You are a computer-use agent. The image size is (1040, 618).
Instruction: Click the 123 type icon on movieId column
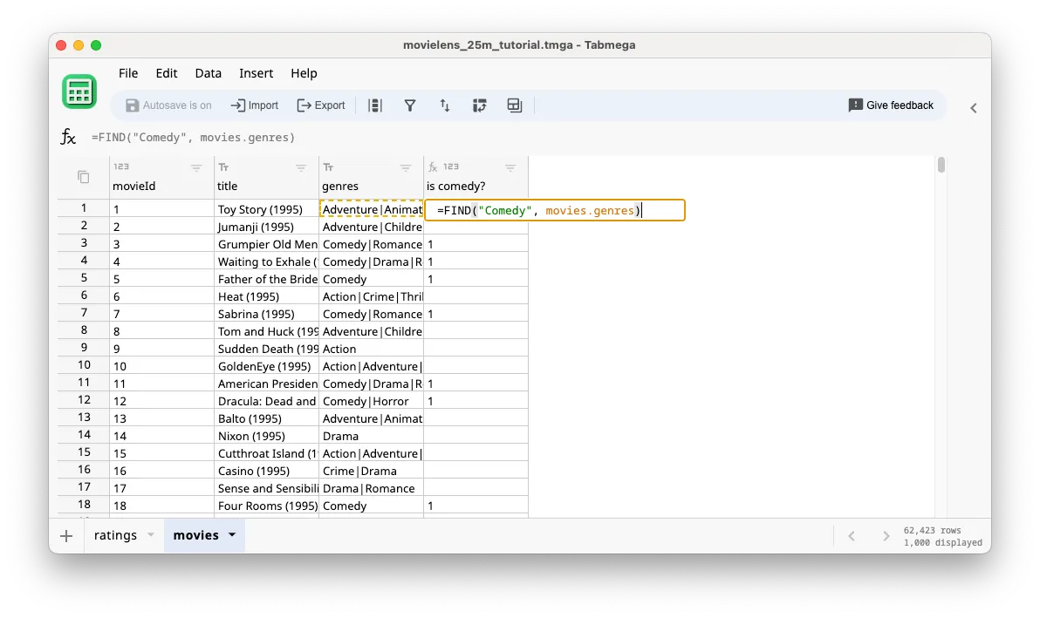tap(120, 165)
